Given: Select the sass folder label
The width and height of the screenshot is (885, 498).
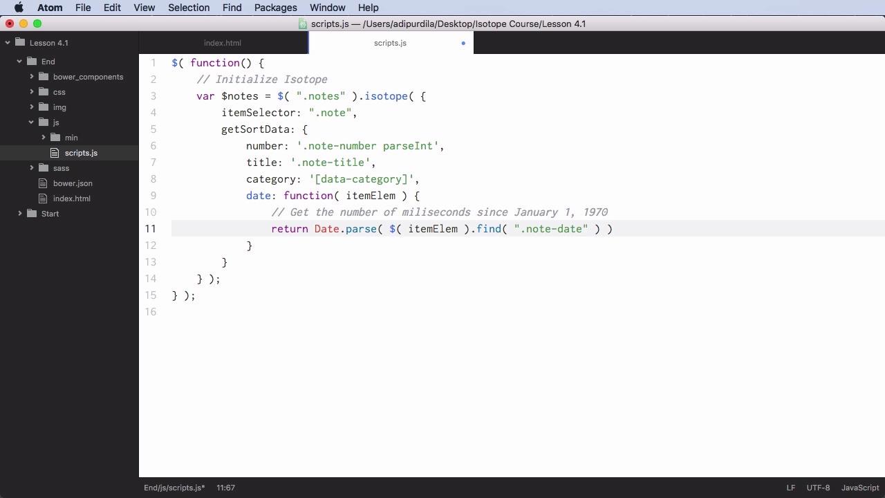Looking at the screenshot, I should pos(61,168).
